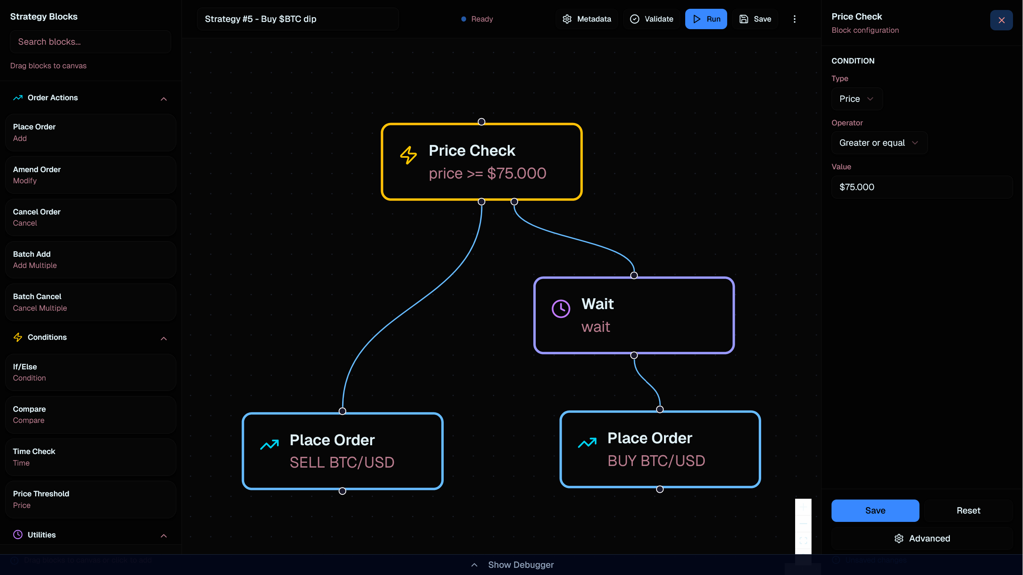Run the strategy
Screen dimensions: 1023x575
coord(706,19)
